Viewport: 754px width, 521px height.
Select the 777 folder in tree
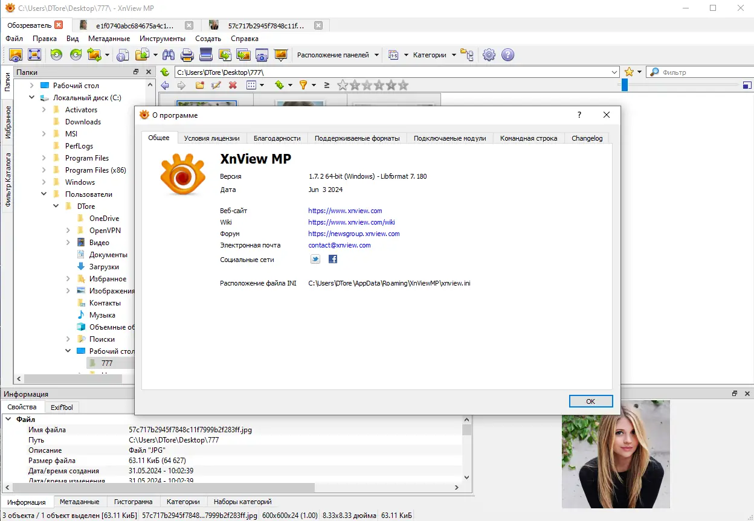[x=107, y=363]
